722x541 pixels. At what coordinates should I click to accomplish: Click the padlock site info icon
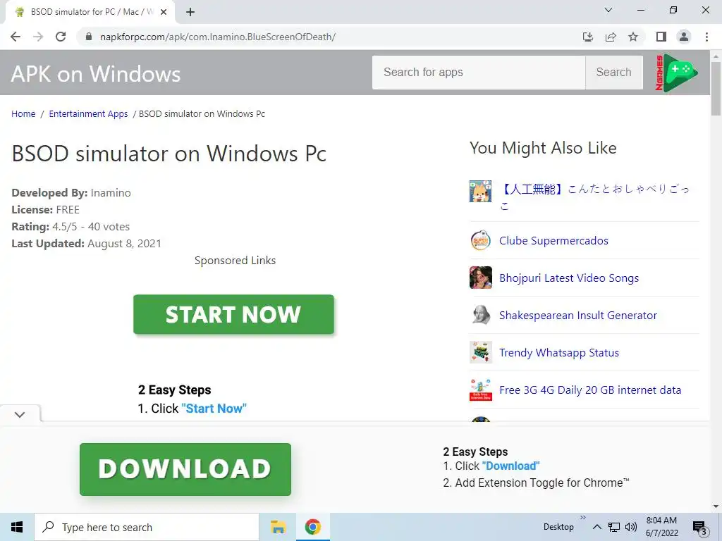tap(89, 37)
